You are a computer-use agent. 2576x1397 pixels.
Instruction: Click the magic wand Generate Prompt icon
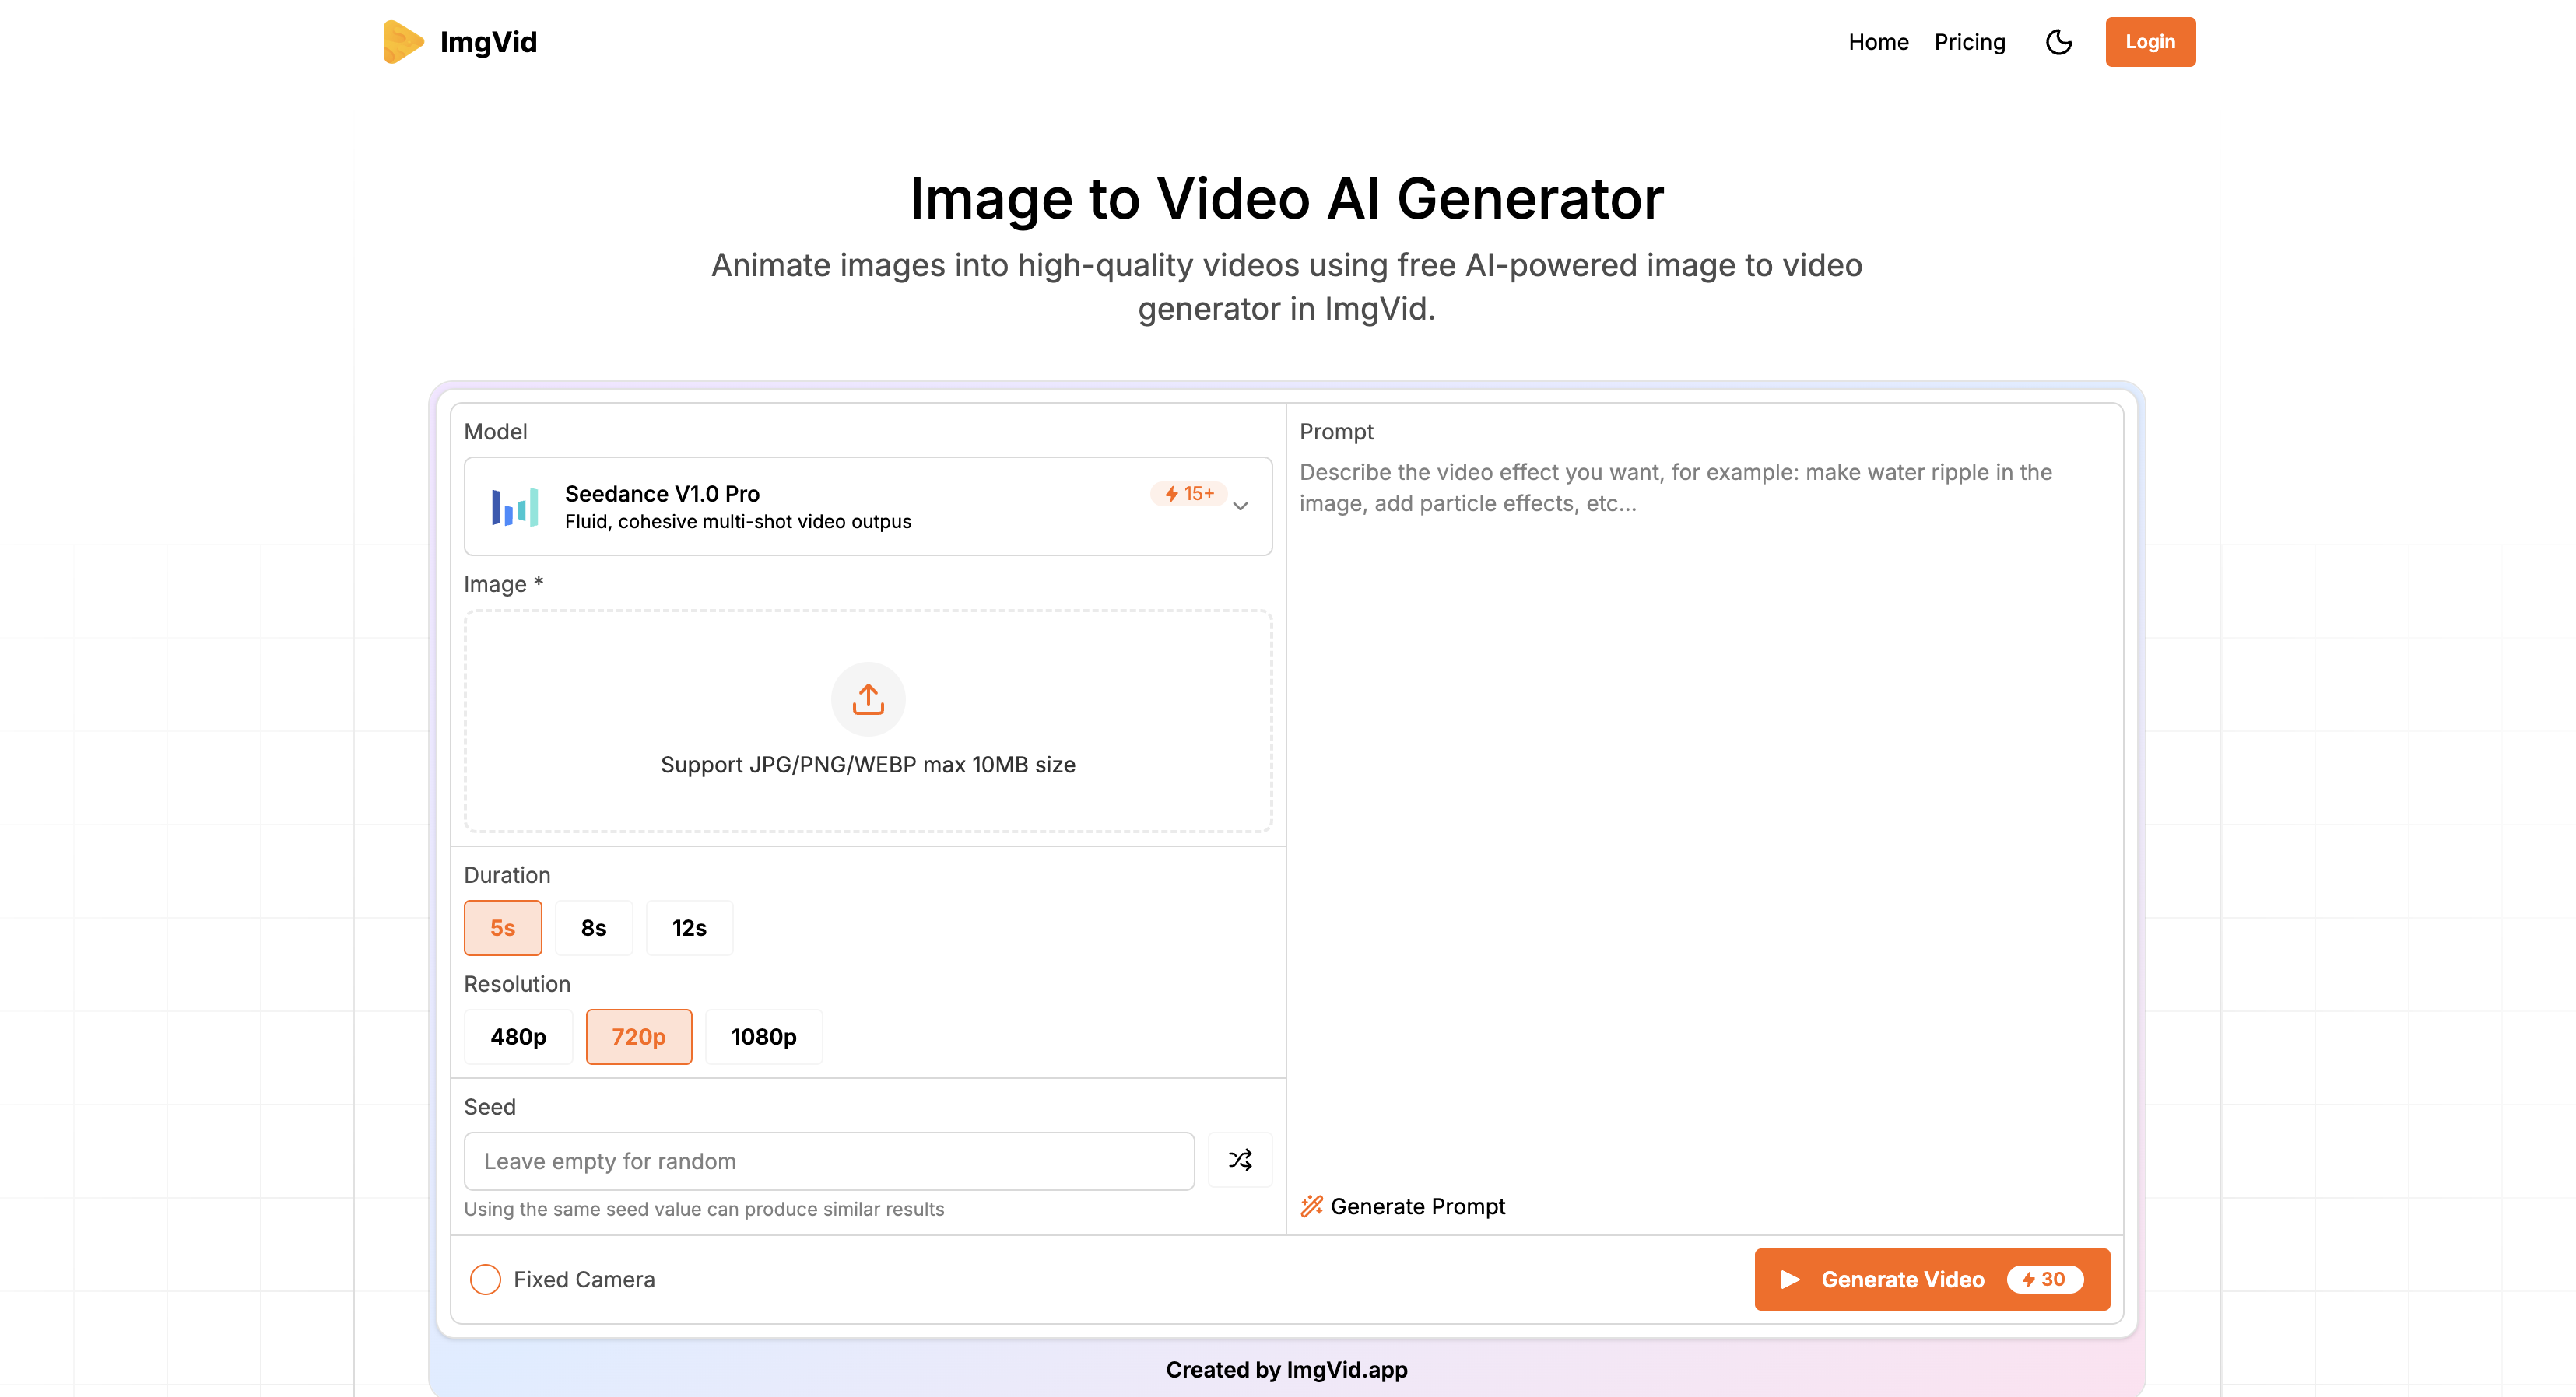click(x=1311, y=1206)
